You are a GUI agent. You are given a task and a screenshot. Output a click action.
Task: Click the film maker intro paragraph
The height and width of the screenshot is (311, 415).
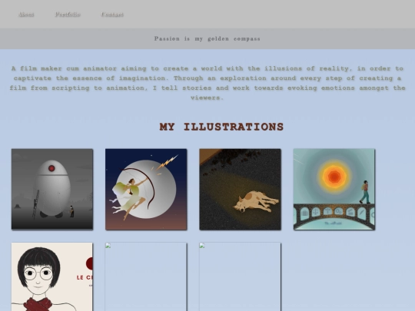207,83
